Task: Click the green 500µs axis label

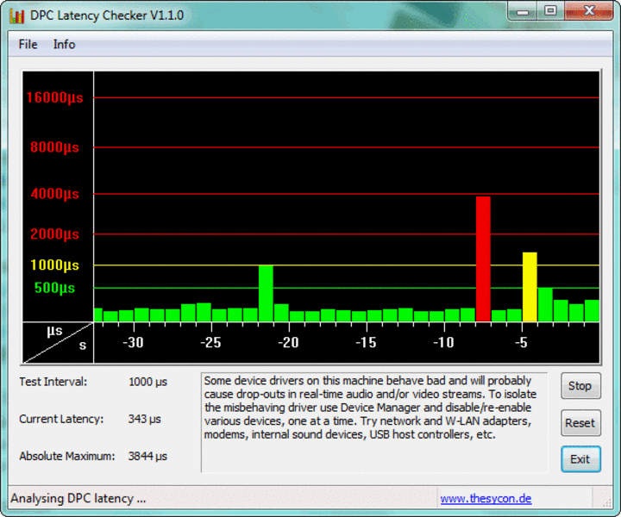Action: pos(54,288)
